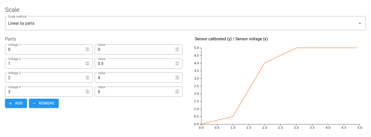
Task: Focus the Voltage 1 input field
Action: click(x=49, y=49)
